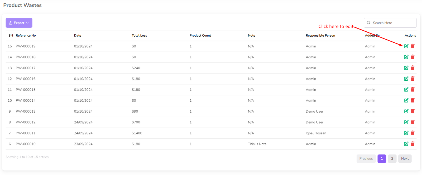Viewport: 422px width, 175px height.
Task: Sort by Total Loss column header
Action: point(139,36)
